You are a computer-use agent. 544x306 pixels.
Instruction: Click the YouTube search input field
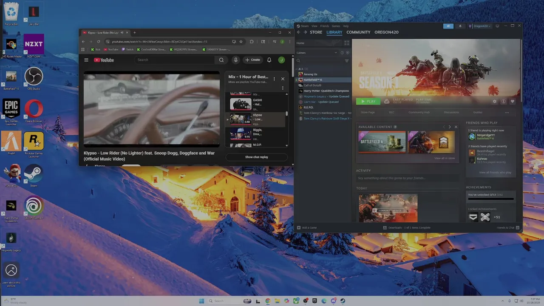click(174, 60)
